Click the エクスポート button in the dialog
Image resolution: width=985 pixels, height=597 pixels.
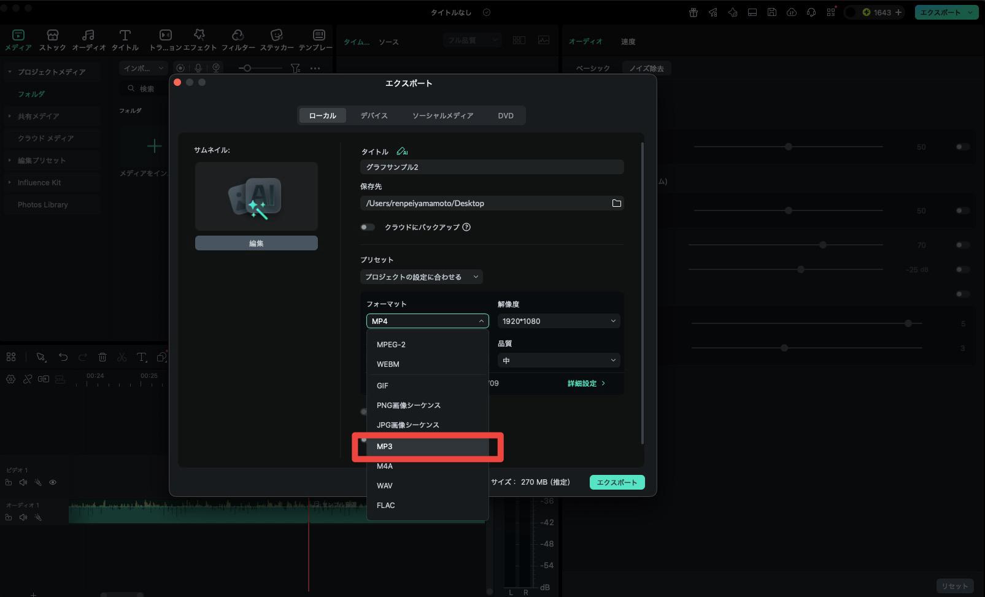[x=616, y=482]
